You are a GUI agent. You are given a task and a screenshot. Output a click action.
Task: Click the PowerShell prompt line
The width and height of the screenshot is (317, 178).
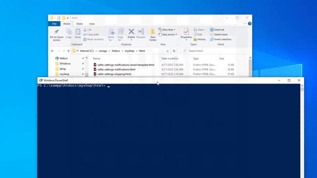pyautogui.click(x=74, y=86)
